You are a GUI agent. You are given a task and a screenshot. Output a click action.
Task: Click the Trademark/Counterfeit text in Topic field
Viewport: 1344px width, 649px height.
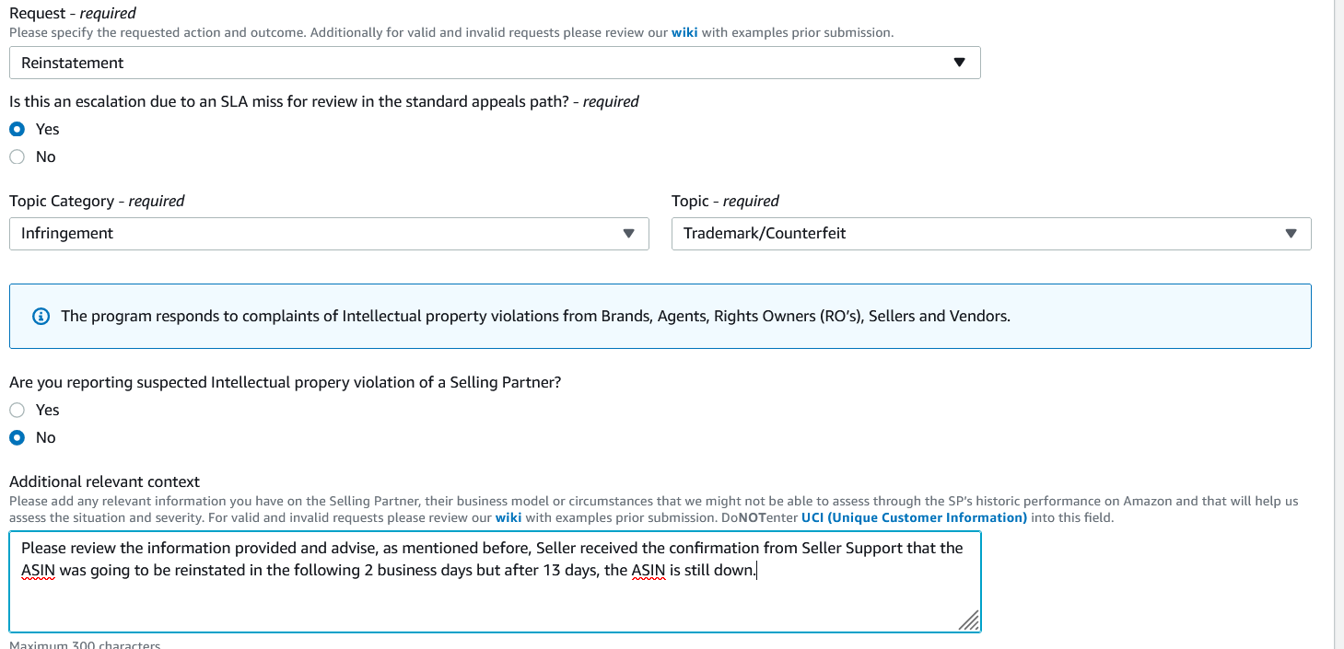pos(765,233)
